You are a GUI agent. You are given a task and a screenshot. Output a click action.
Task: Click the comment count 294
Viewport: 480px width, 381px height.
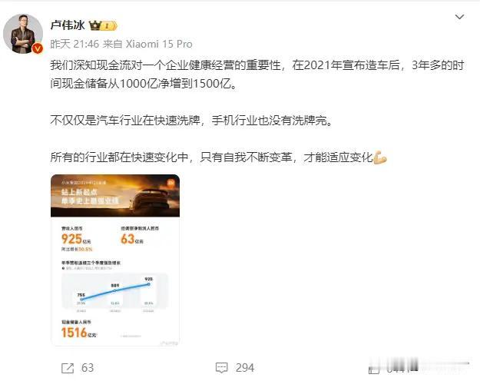[x=245, y=368]
